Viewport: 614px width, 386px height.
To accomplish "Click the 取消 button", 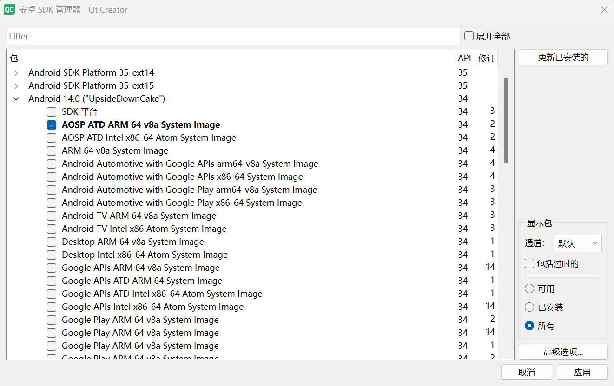I will pos(526,372).
